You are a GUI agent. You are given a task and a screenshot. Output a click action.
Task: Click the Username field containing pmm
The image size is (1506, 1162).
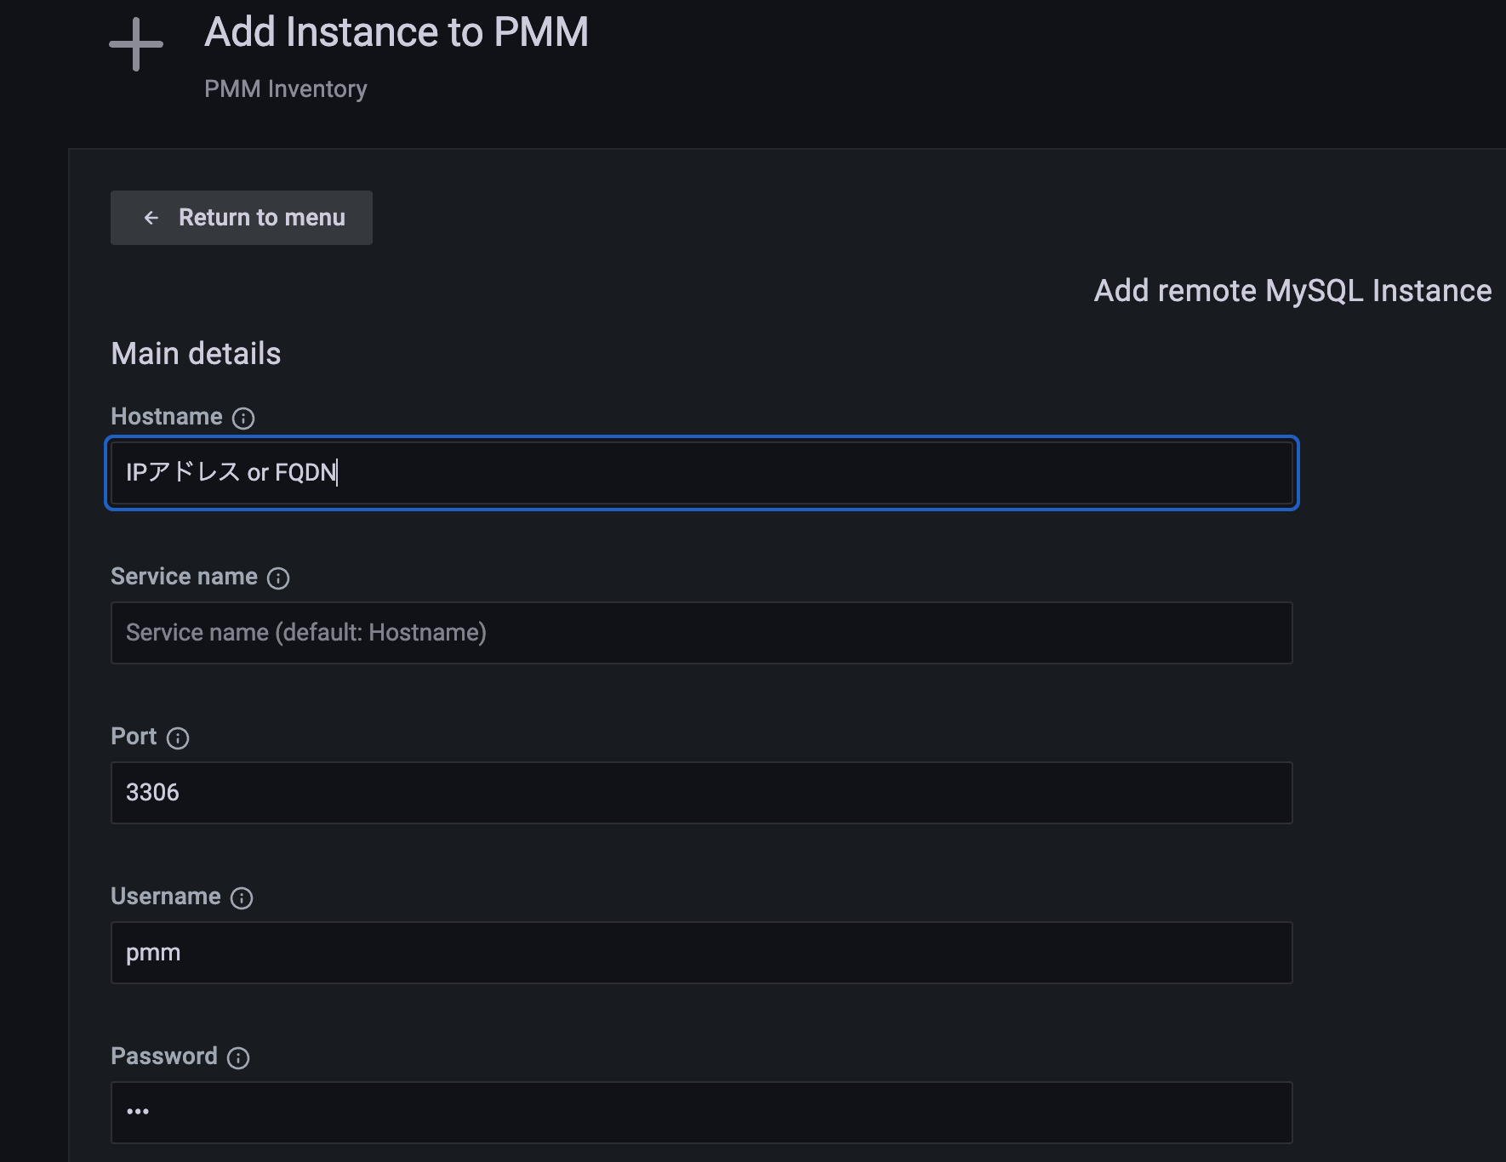tap(702, 953)
